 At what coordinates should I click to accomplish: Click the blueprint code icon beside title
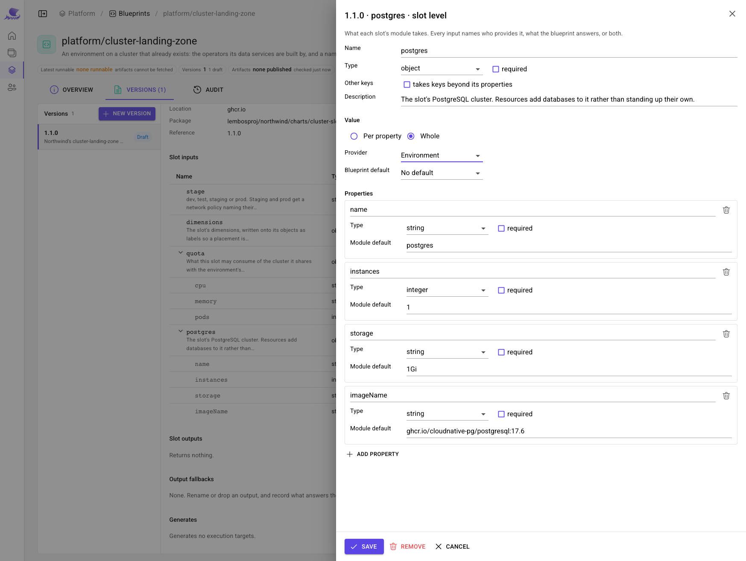pos(47,44)
